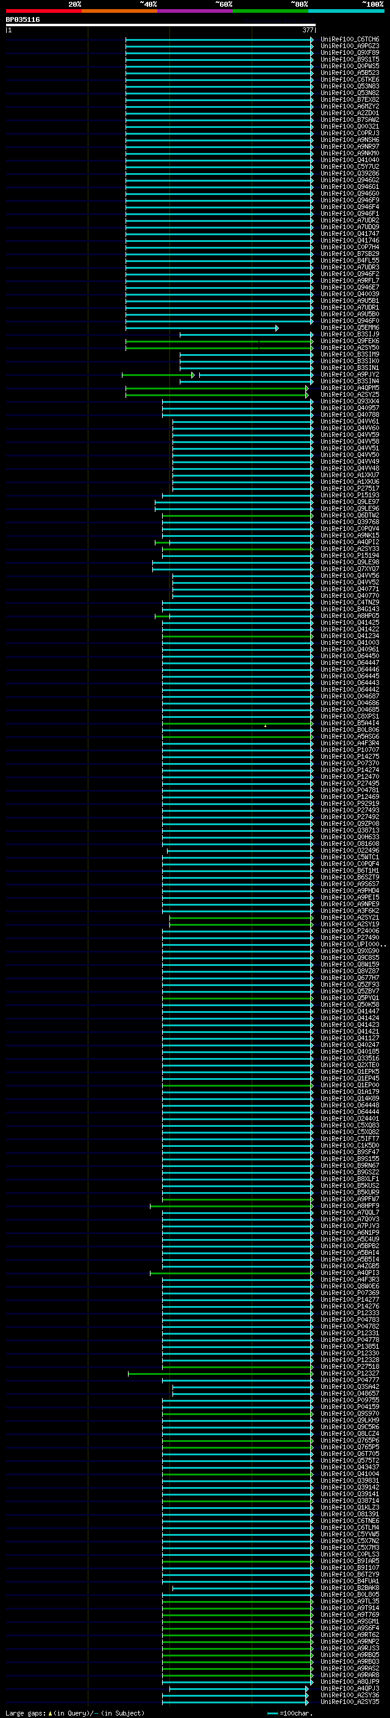390x1718 pixels.
Task: Select hit label UniRef100_Q7XYQ7
Action: pyautogui.click(x=349, y=569)
